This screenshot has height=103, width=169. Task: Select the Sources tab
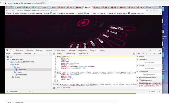[39, 50]
